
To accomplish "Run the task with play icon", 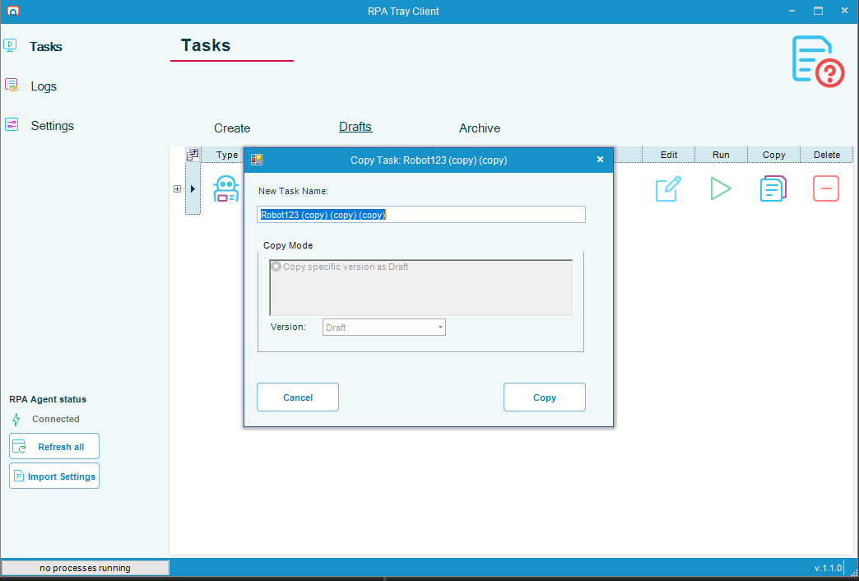I will (721, 188).
